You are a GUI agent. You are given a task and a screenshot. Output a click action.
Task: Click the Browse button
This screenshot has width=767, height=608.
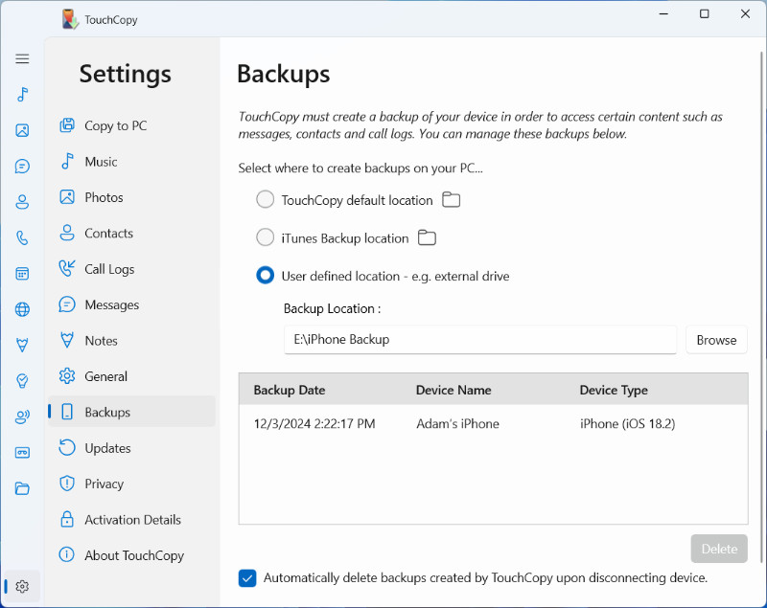pyautogui.click(x=716, y=340)
